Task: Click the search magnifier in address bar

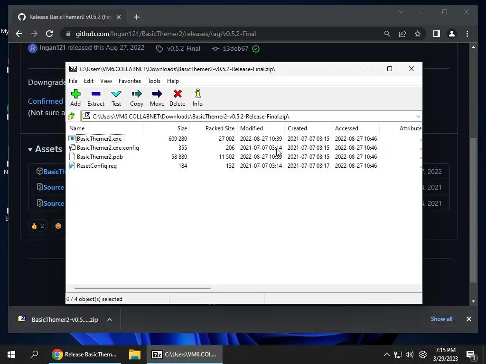Action: coord(387,34)
